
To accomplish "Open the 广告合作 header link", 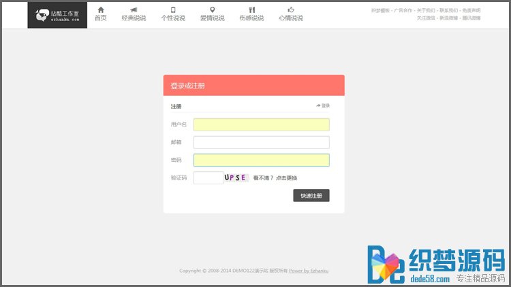I will [403, 10].
